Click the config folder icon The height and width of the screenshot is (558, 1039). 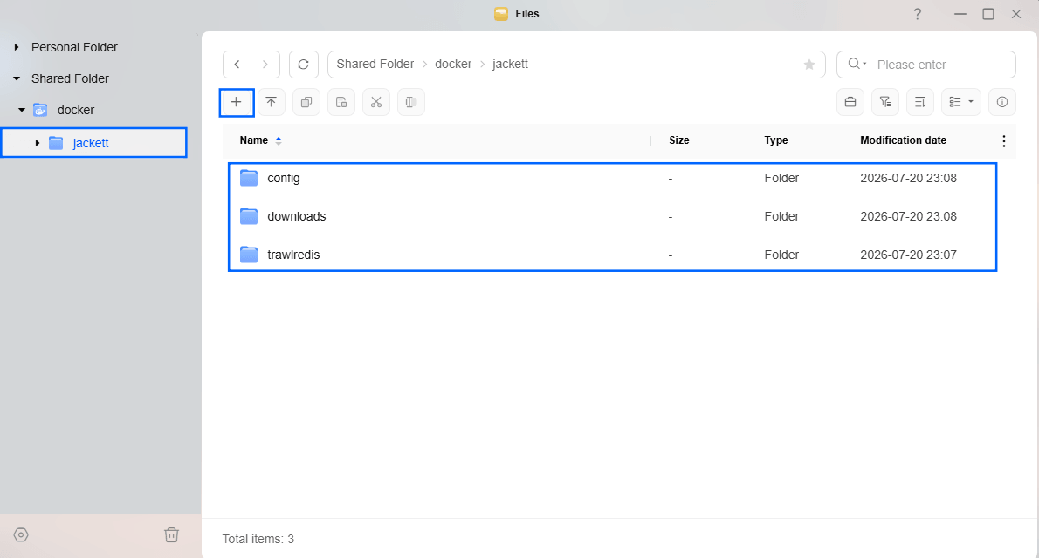pyautogui.click(x=249, y=178)
